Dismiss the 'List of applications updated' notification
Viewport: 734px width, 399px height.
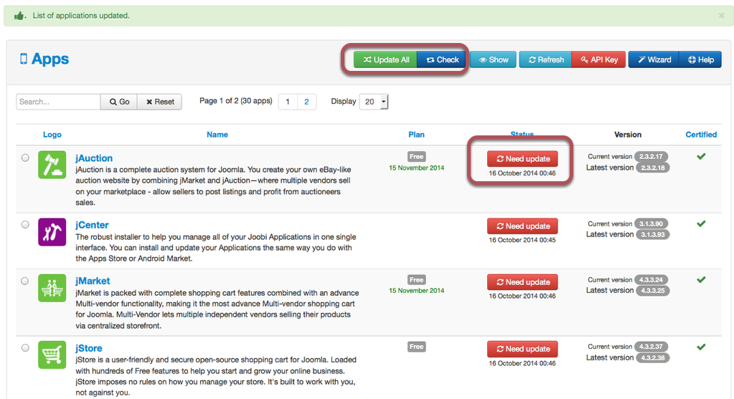coord(721,16)
